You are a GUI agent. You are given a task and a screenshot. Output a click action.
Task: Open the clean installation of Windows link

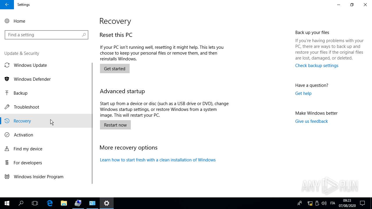(x=158, y=160)
